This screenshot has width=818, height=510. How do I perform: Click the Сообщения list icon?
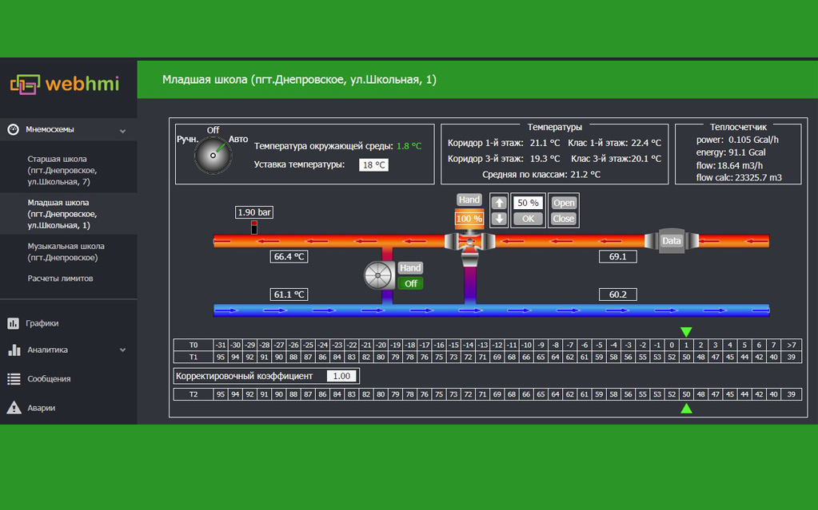tap(14, 379)
